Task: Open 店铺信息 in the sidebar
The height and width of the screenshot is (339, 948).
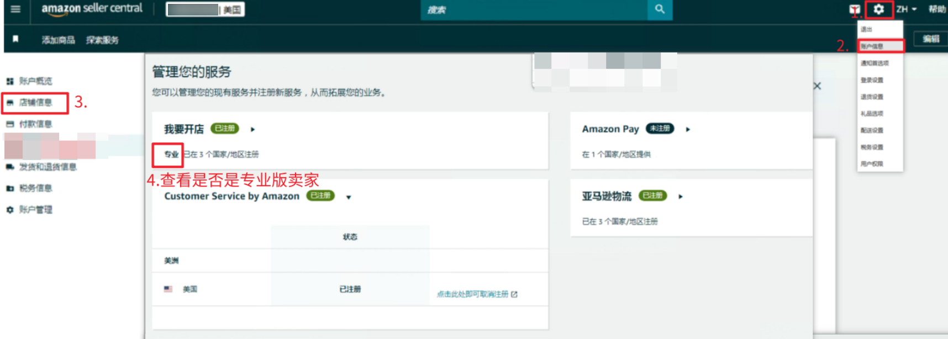Action: point(36,103)
